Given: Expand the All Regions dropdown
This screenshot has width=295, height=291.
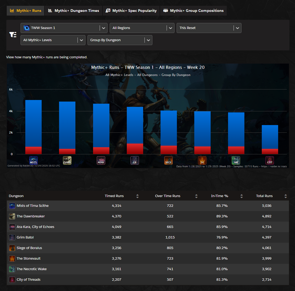Looking at the screenshot, I should coord(142,28).
